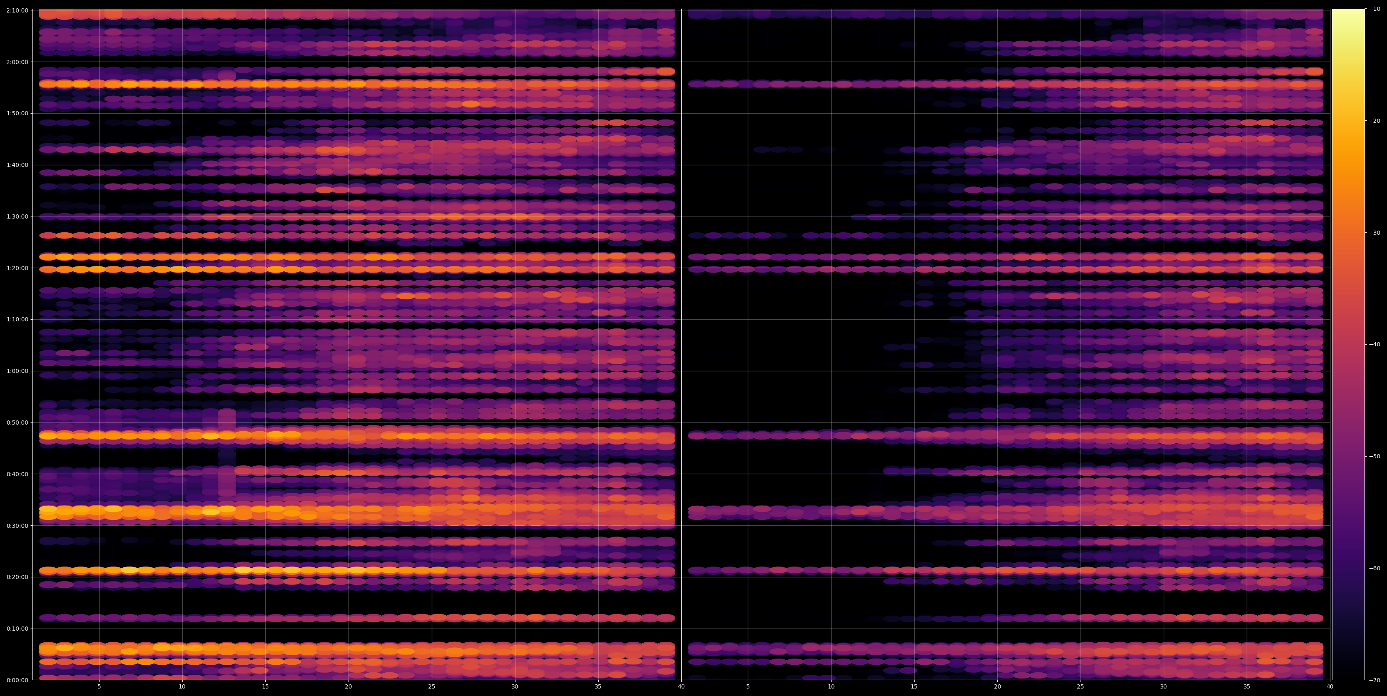Click the 0:10:00 y-axis tick label
This screenshot has width=1387, height=696.
[x=18, y=629]
